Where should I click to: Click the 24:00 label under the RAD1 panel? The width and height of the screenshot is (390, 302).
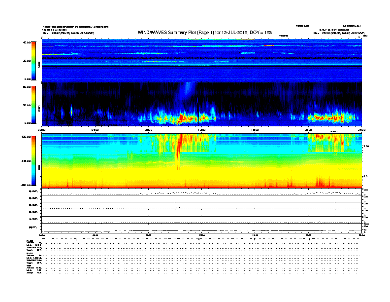[361, 130]
